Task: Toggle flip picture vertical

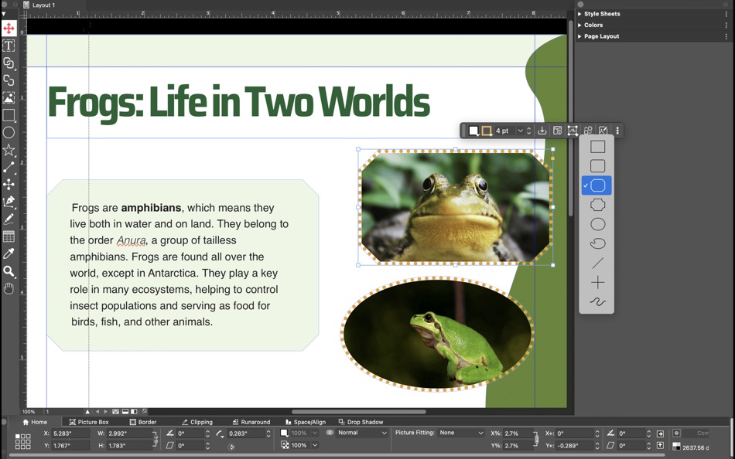Action: coord(660,445)
